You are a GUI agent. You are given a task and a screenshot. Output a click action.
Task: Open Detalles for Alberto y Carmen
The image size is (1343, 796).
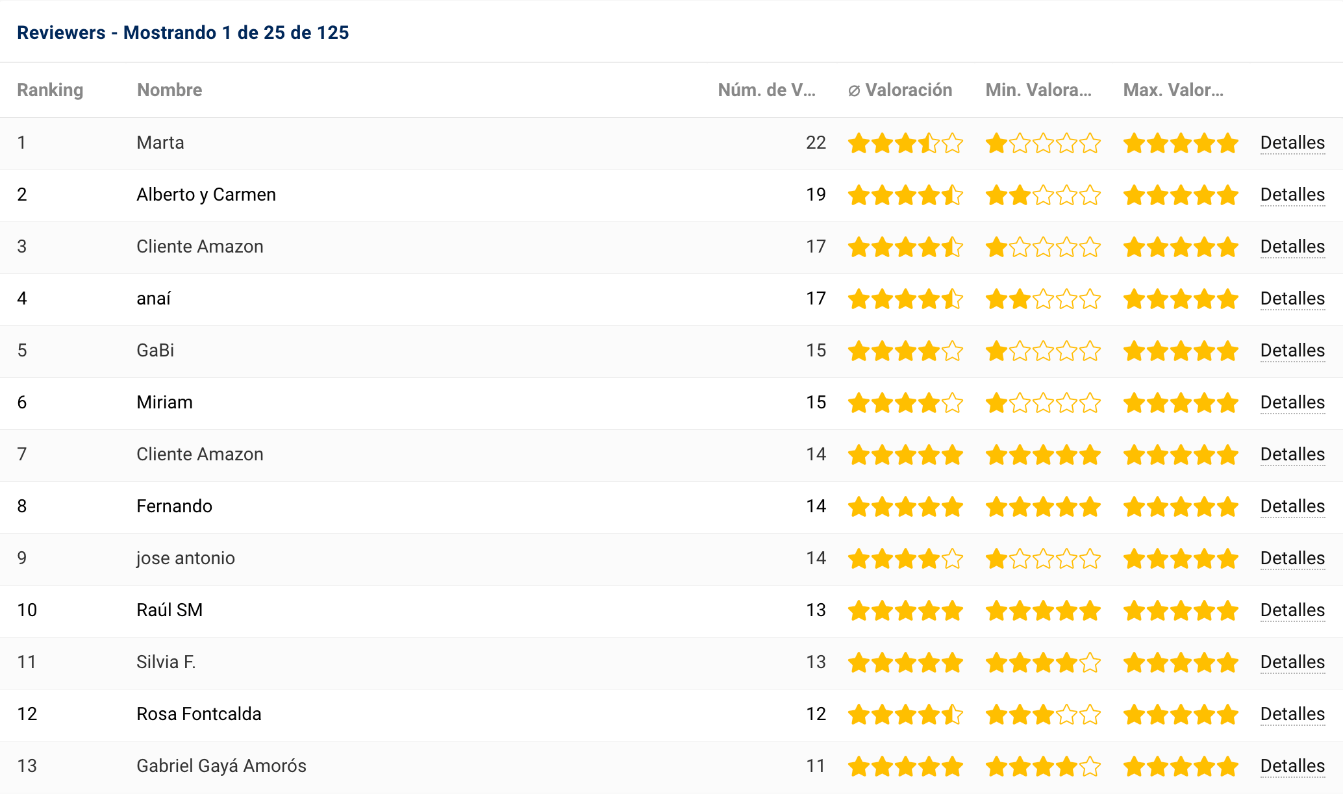pos(1292,195)
